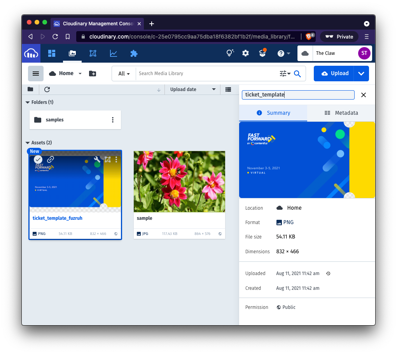
Task: Expand the Upload button dropdown chevron
Action: click(x=361, y=73)
